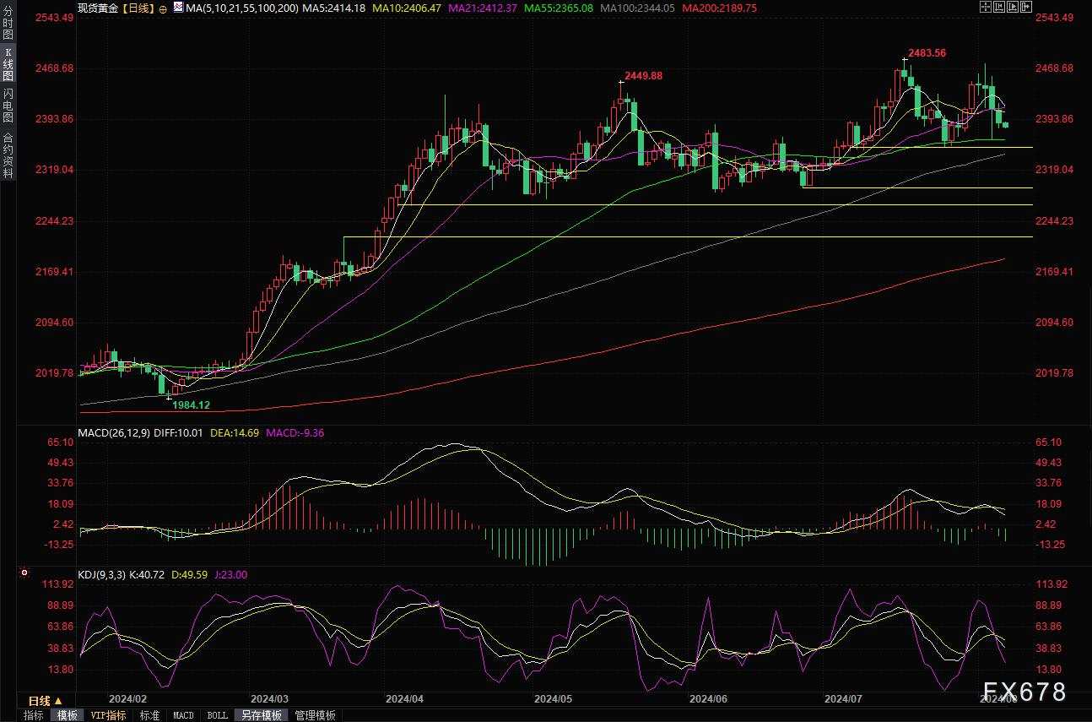Click the 2024/05 date label
The width and height of the screenshot is (1092, 722).
coord(554,699)
